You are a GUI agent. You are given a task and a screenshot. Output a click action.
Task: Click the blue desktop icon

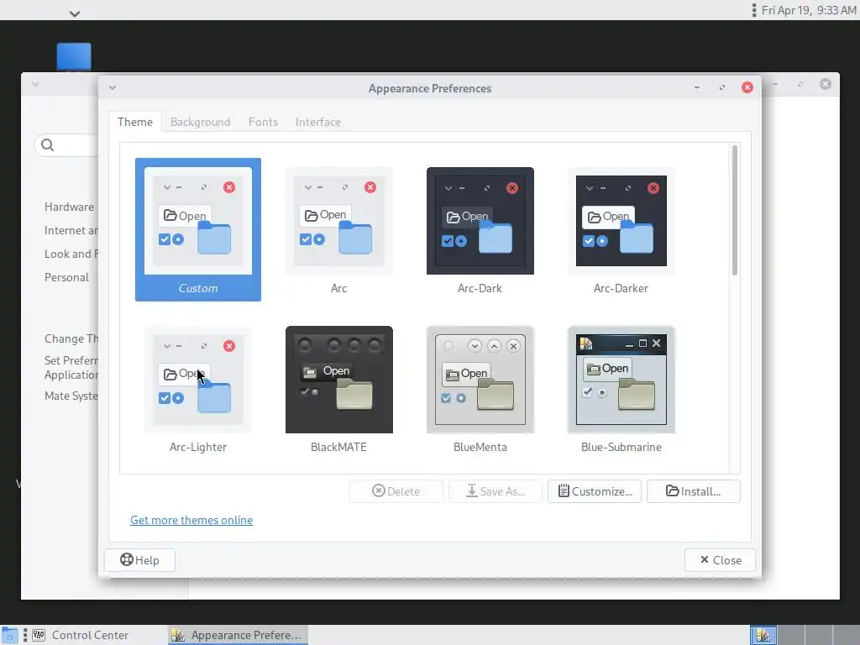[74, 56]
